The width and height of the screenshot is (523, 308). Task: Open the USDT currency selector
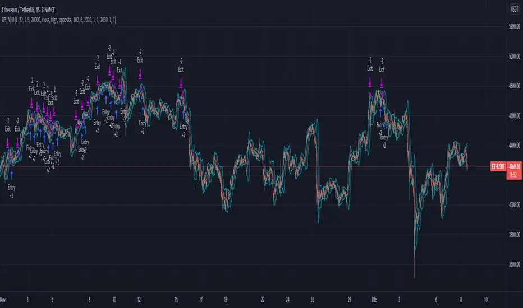[515, 10]
